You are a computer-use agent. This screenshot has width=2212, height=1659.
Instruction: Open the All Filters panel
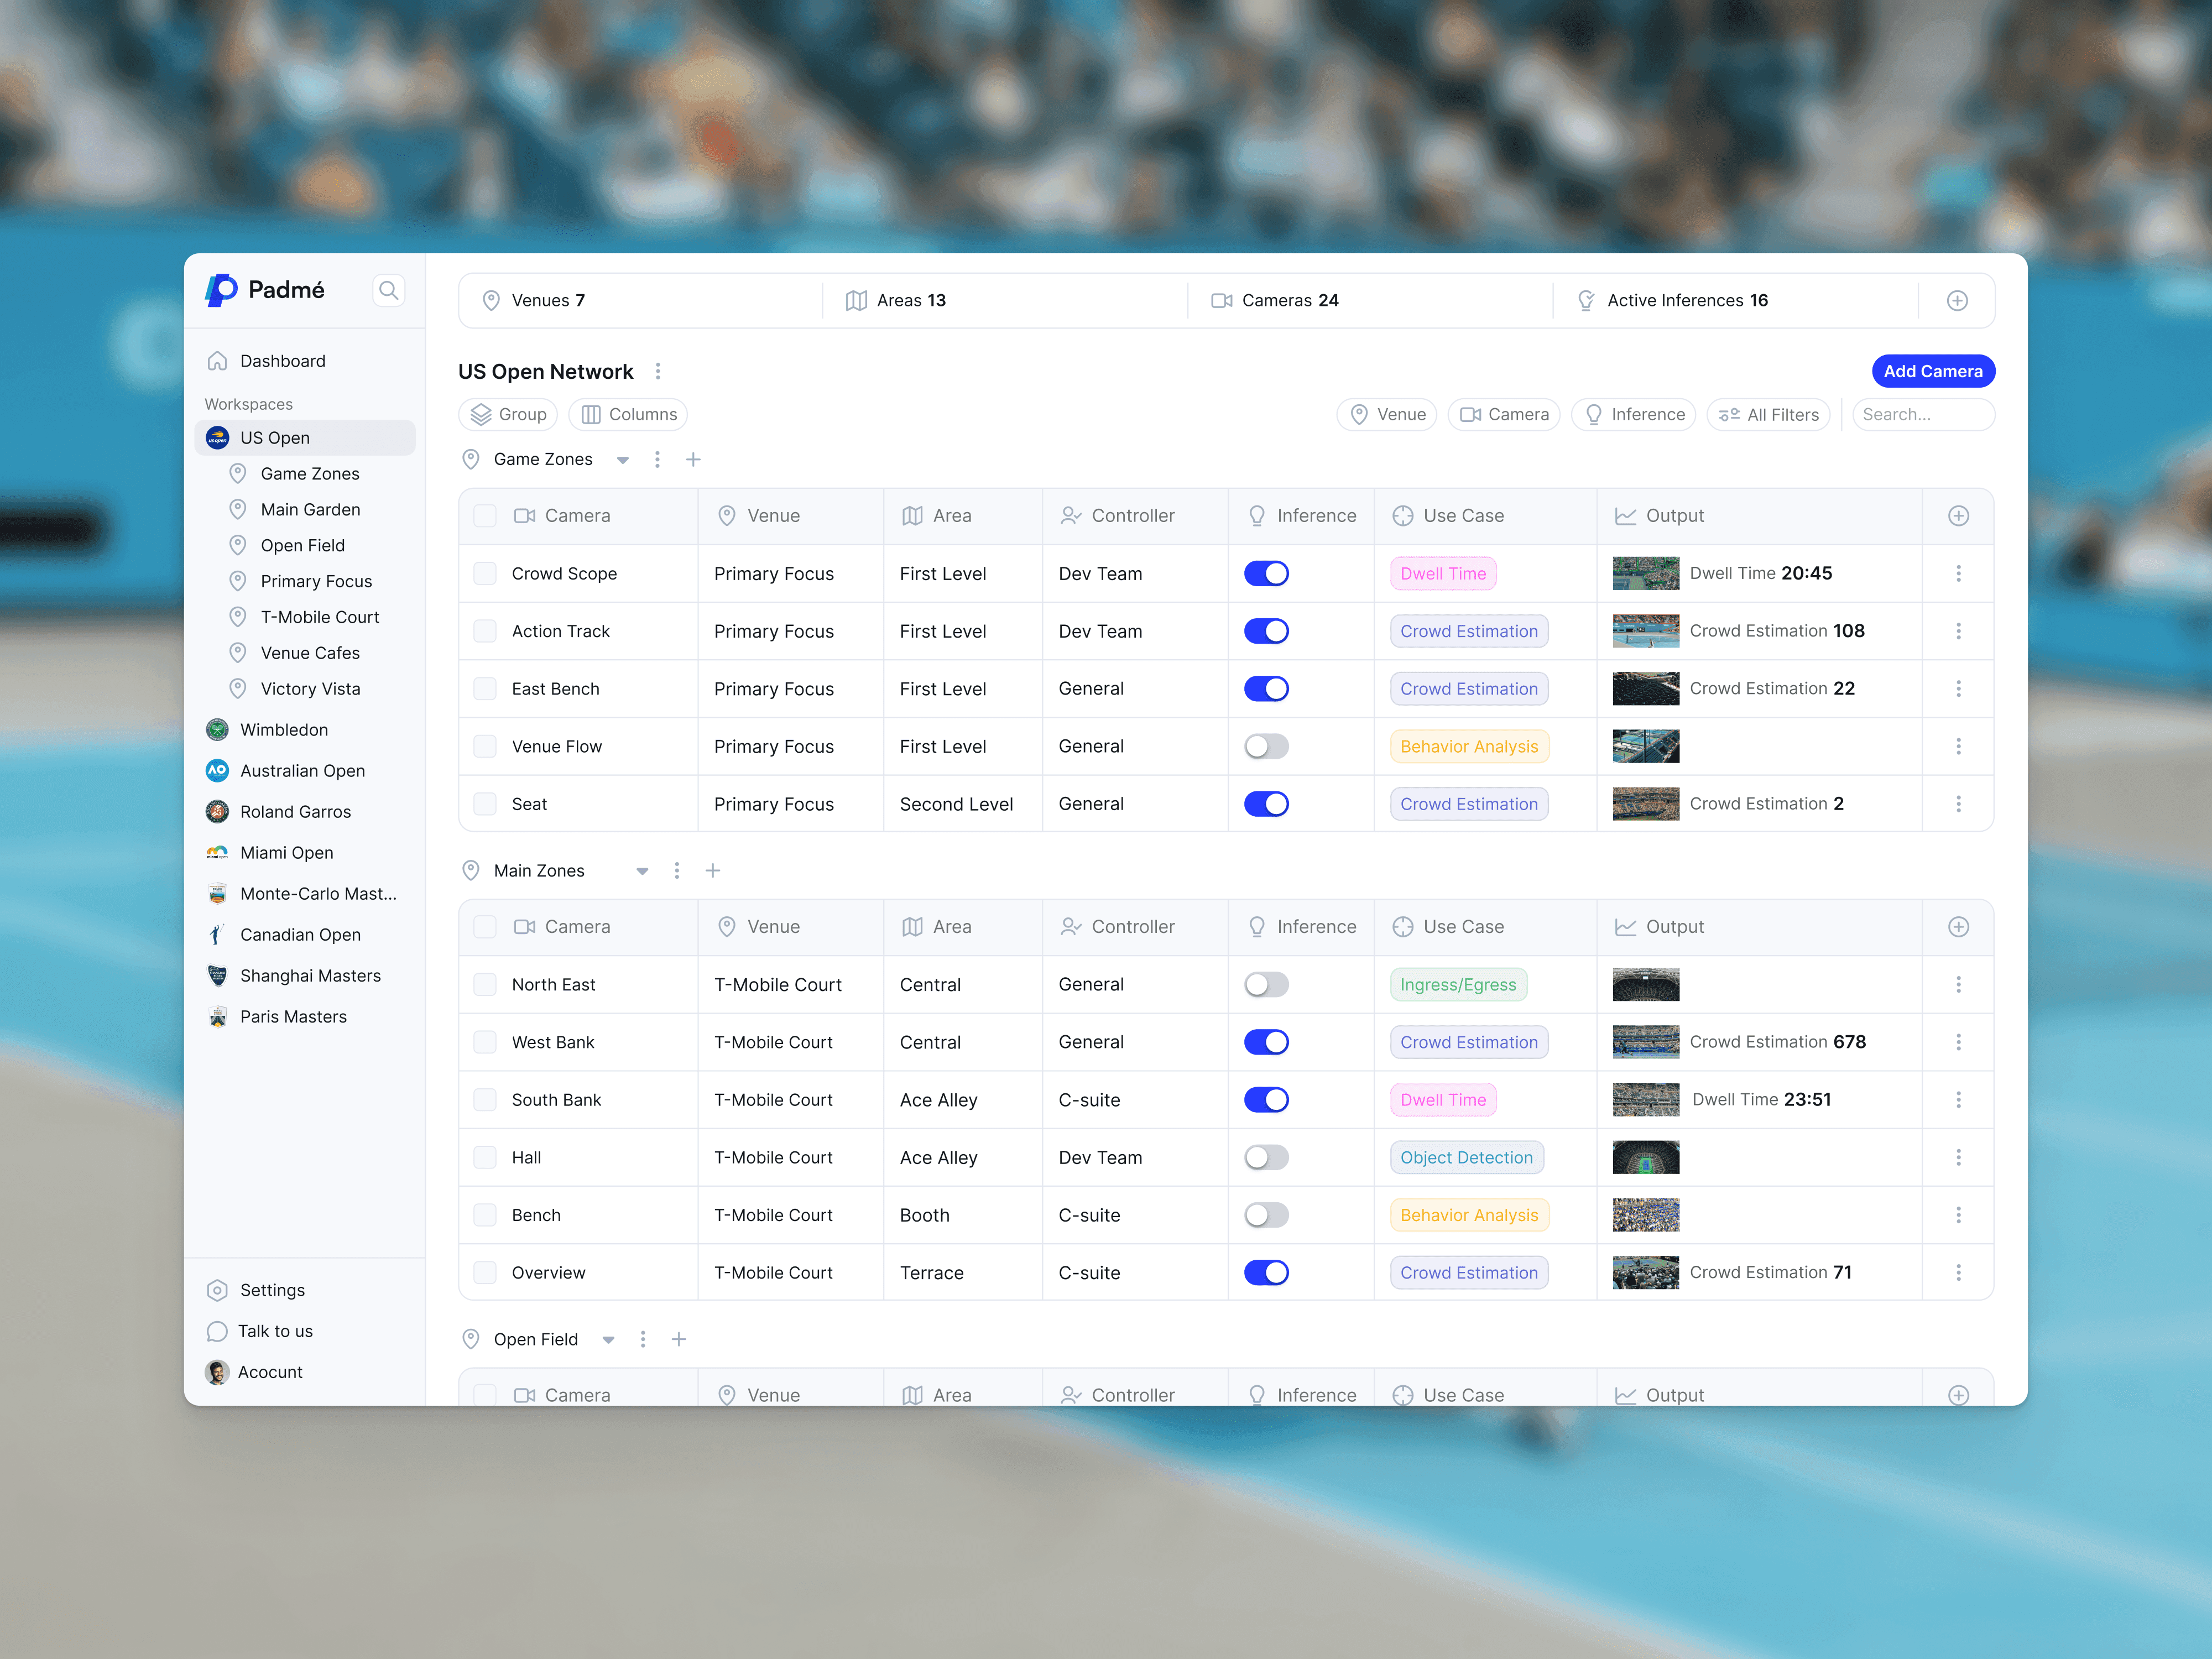(1769, 415)
